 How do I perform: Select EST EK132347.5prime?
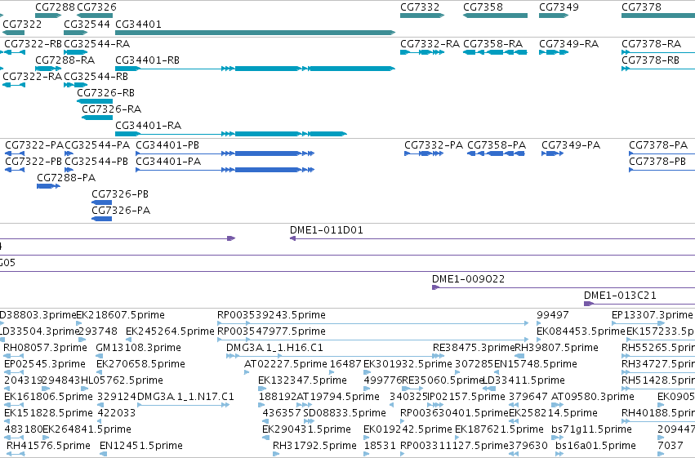point(302,380)
